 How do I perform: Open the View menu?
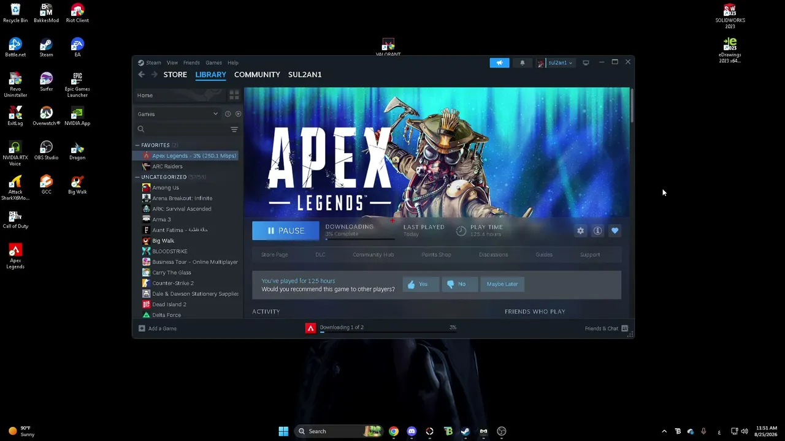coord(172,62)
